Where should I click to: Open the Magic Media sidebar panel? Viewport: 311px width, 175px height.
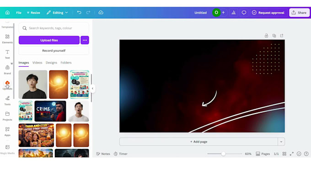[7, 149]
